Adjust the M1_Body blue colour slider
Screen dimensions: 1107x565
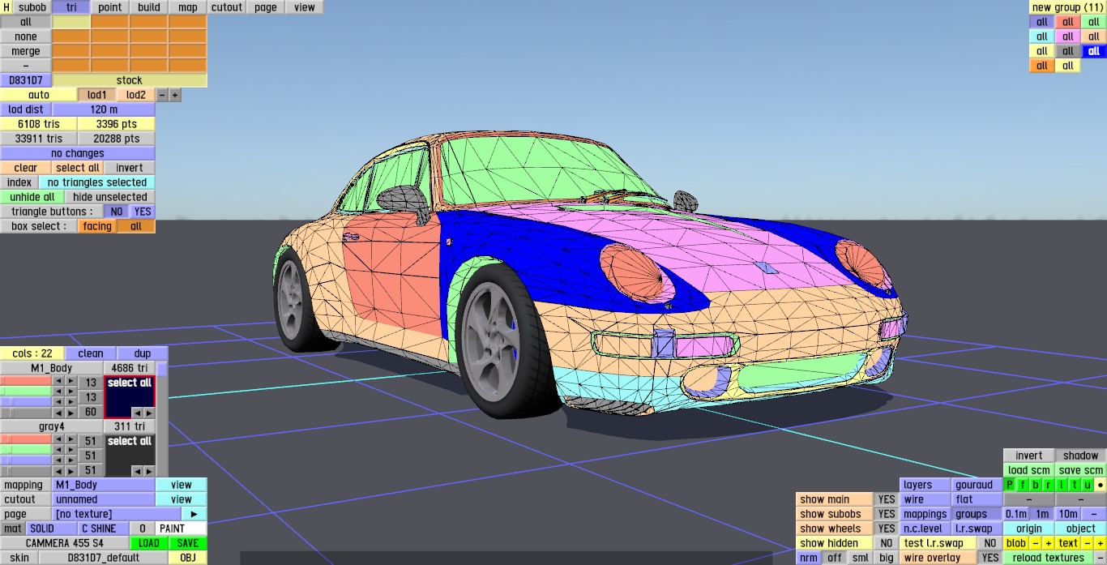(x=26, y=401)
